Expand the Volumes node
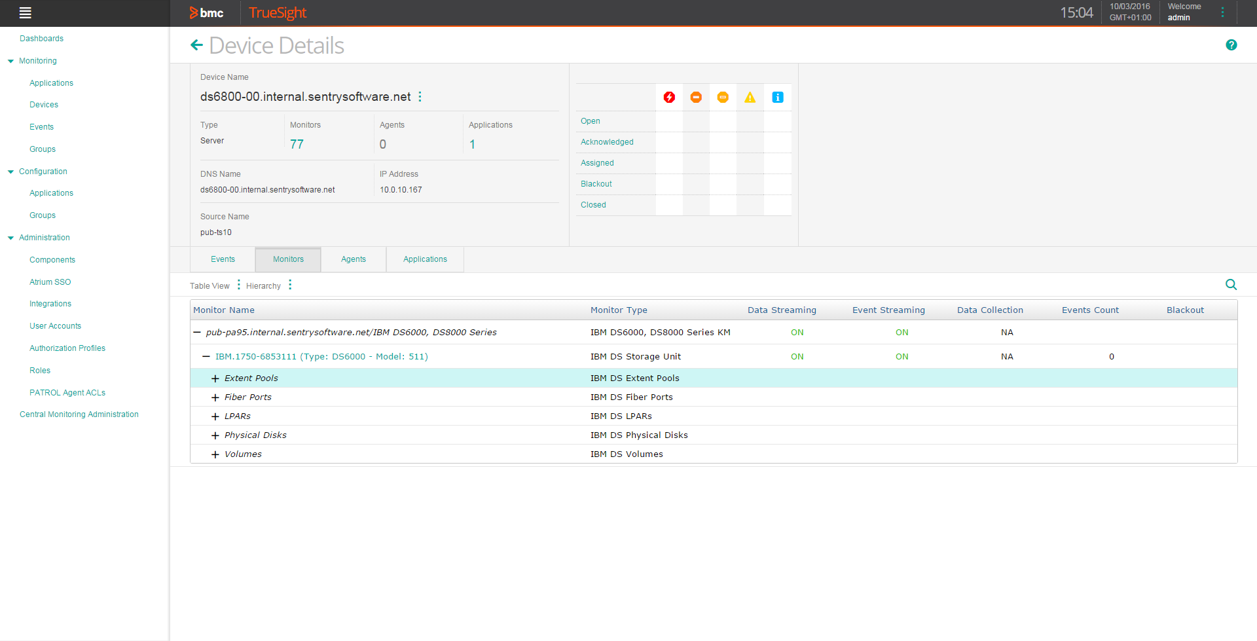Screen dimensions: 1257x641 [215, 454]
